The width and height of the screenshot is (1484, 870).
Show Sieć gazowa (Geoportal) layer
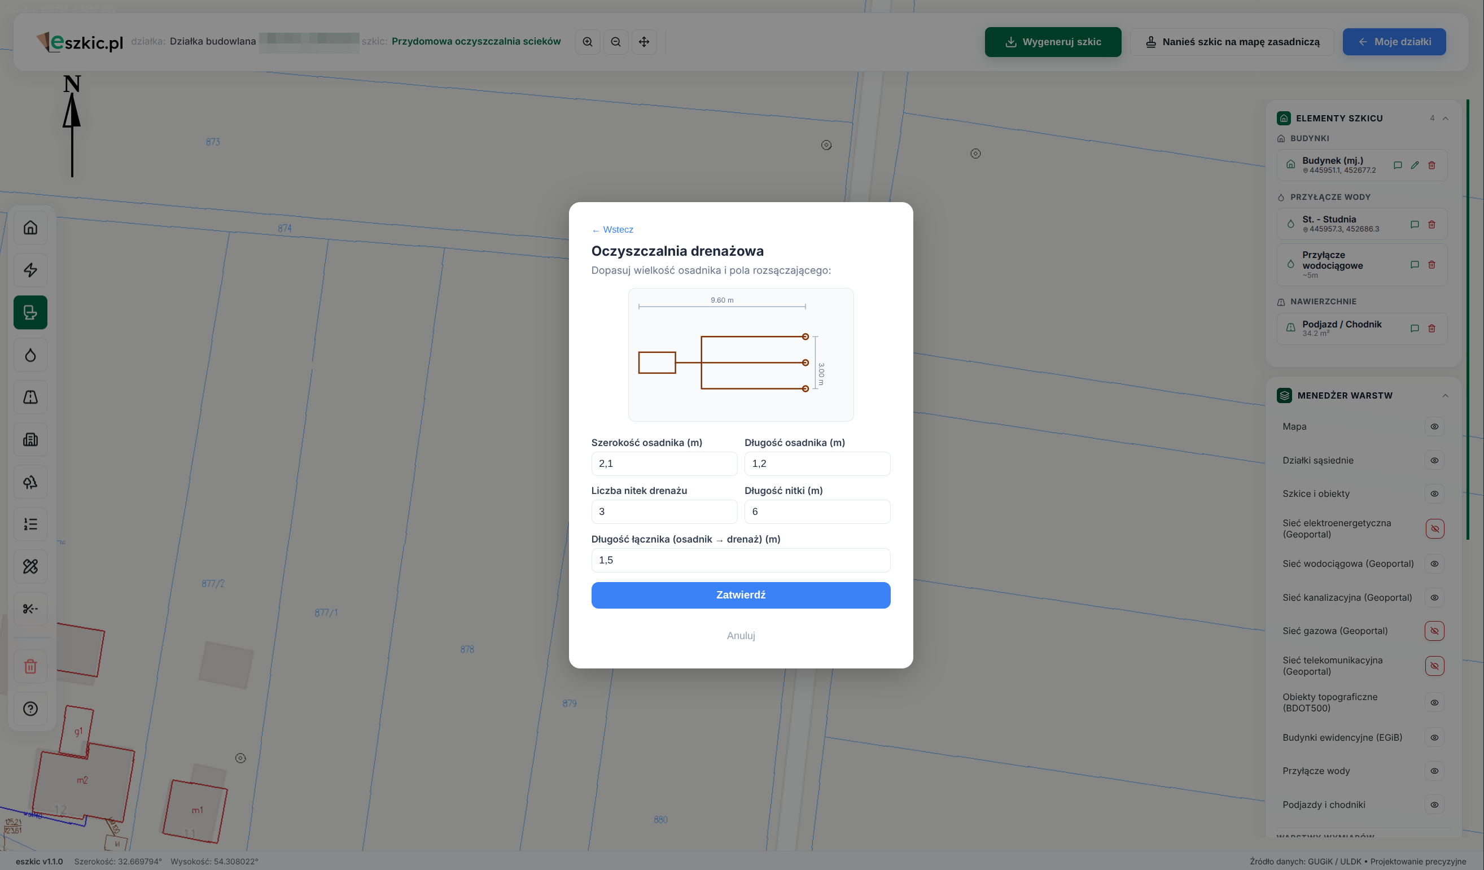[x=1434, y=631]
